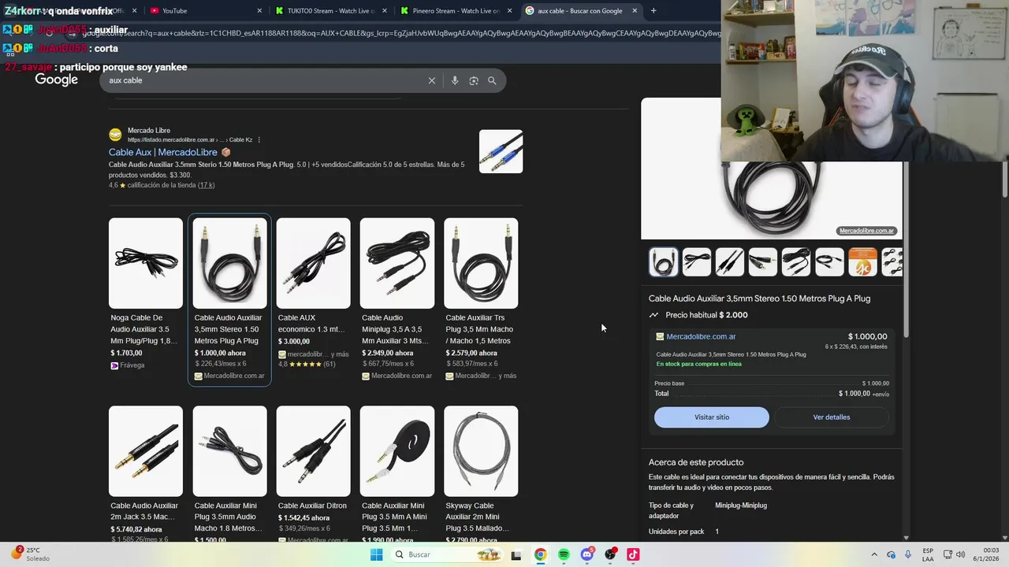Open Mercadolibre.com.ar seller link in product panel

click(x=701, y=336)
